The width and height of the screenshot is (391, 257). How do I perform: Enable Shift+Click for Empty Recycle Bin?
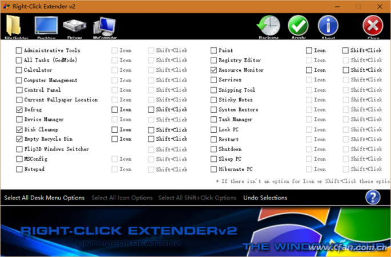tap(151, 139)
